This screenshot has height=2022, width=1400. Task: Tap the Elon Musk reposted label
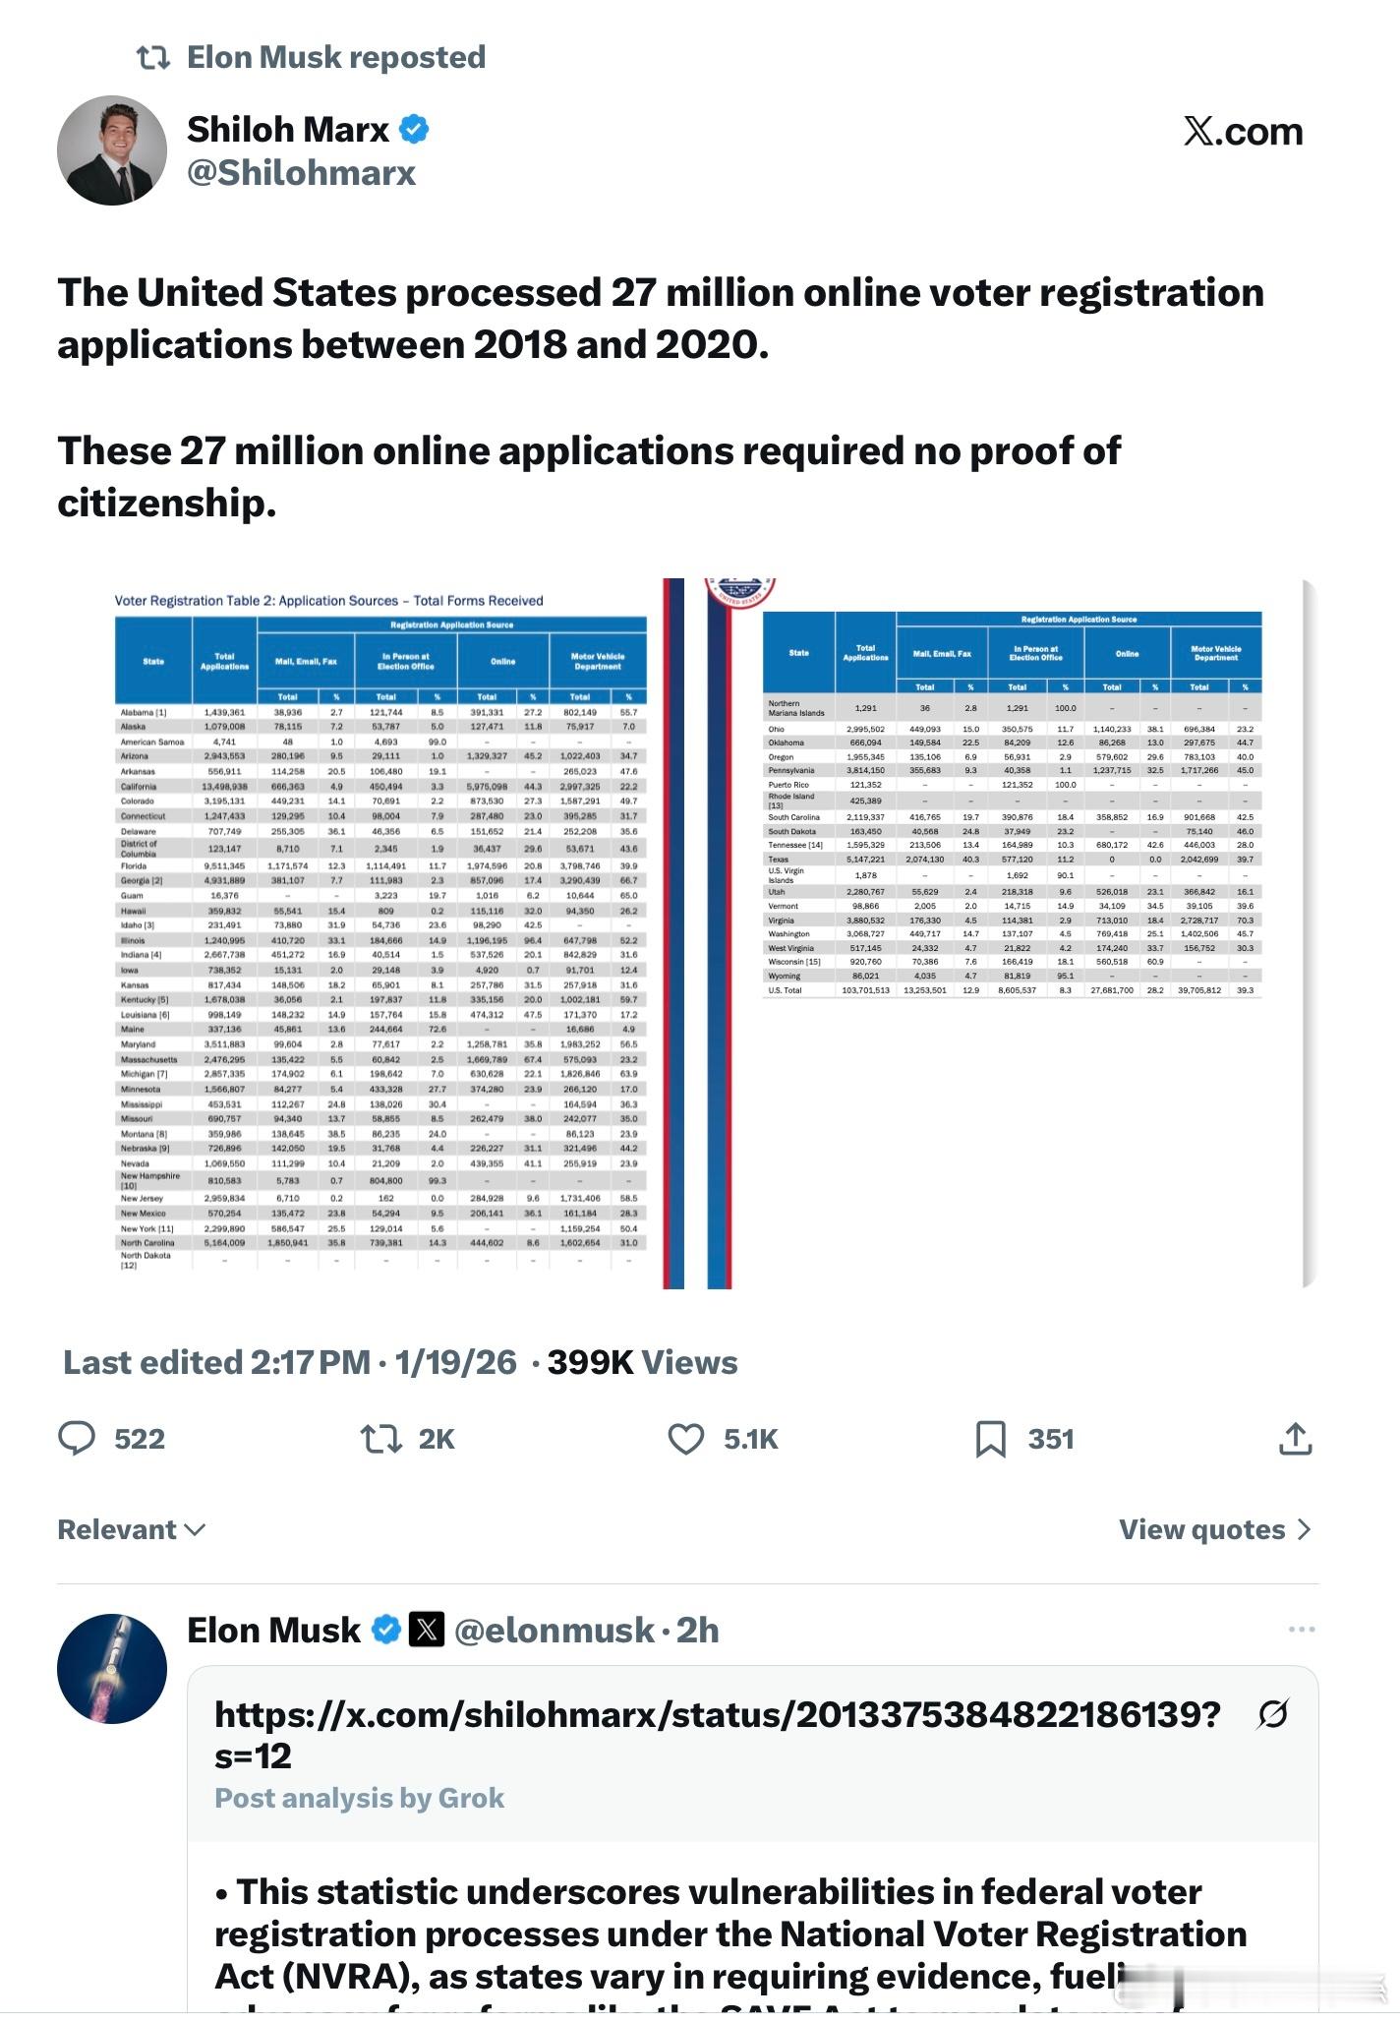(335, 57)
